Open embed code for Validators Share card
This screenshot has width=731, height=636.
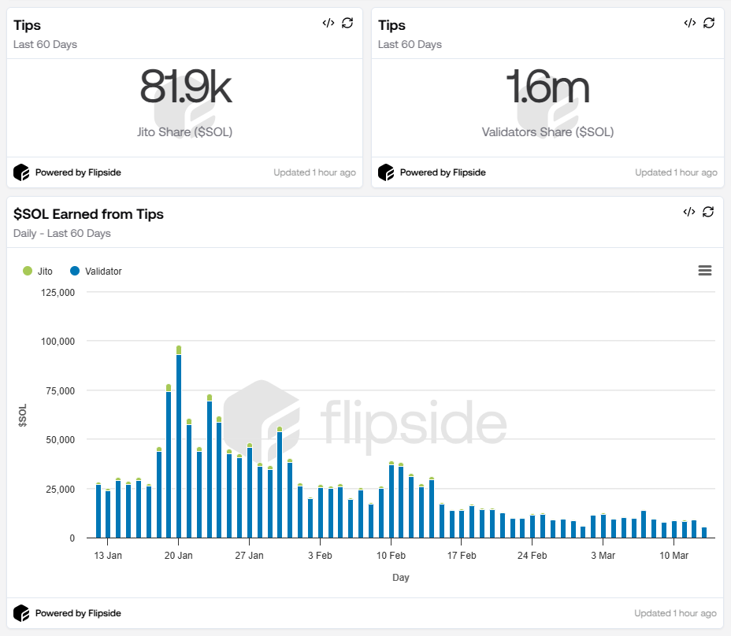click(689, 23)
